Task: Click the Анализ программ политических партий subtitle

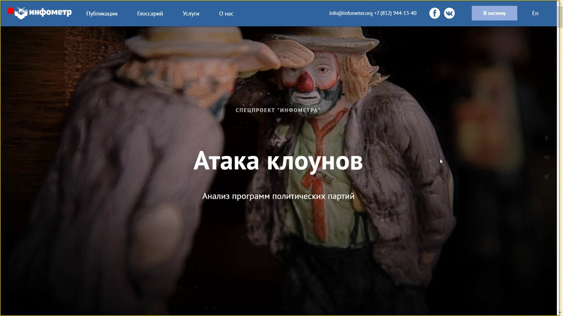Action: pyautogui.click(x=278, y=196)
